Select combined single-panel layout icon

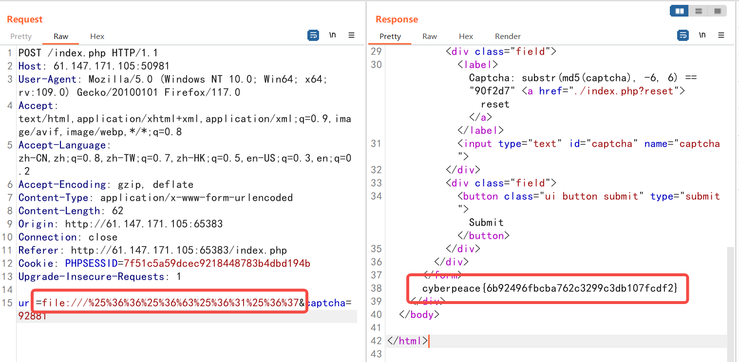[717, 11]
